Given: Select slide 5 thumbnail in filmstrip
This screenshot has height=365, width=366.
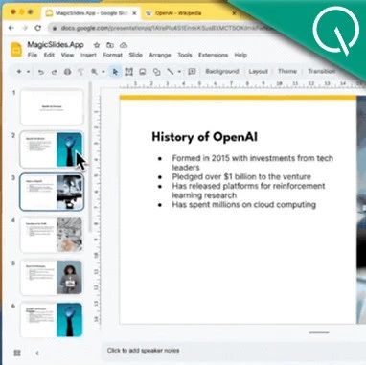Looking at the screenshot, I should 52,277.
